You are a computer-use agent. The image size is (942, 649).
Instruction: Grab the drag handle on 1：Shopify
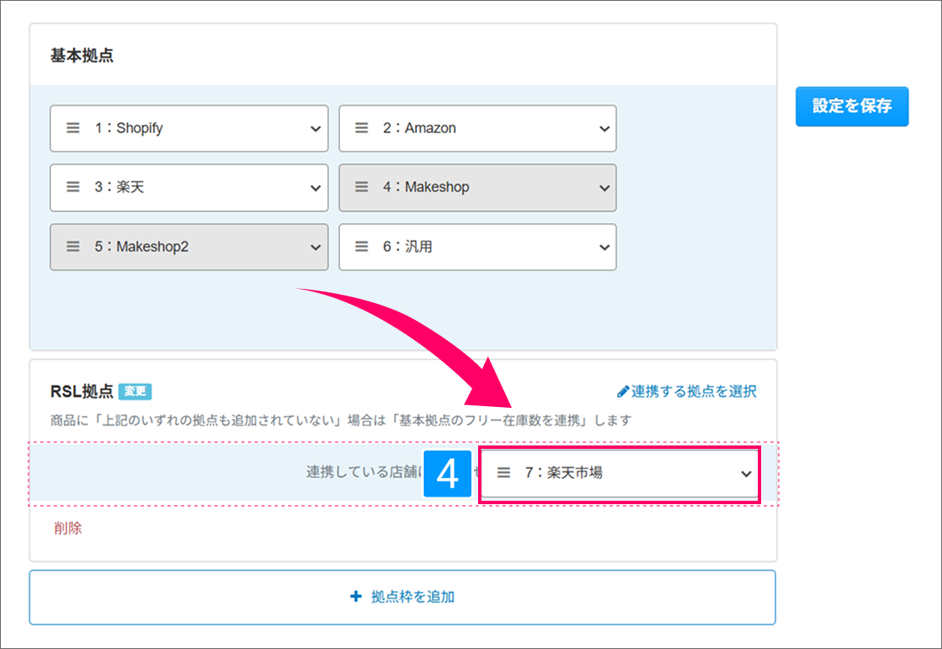[74, 128]
